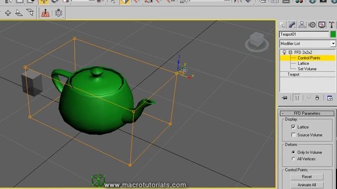Open the Create command panel tab
The height and width of the screenshot is (189, 337).
(283, 25)
